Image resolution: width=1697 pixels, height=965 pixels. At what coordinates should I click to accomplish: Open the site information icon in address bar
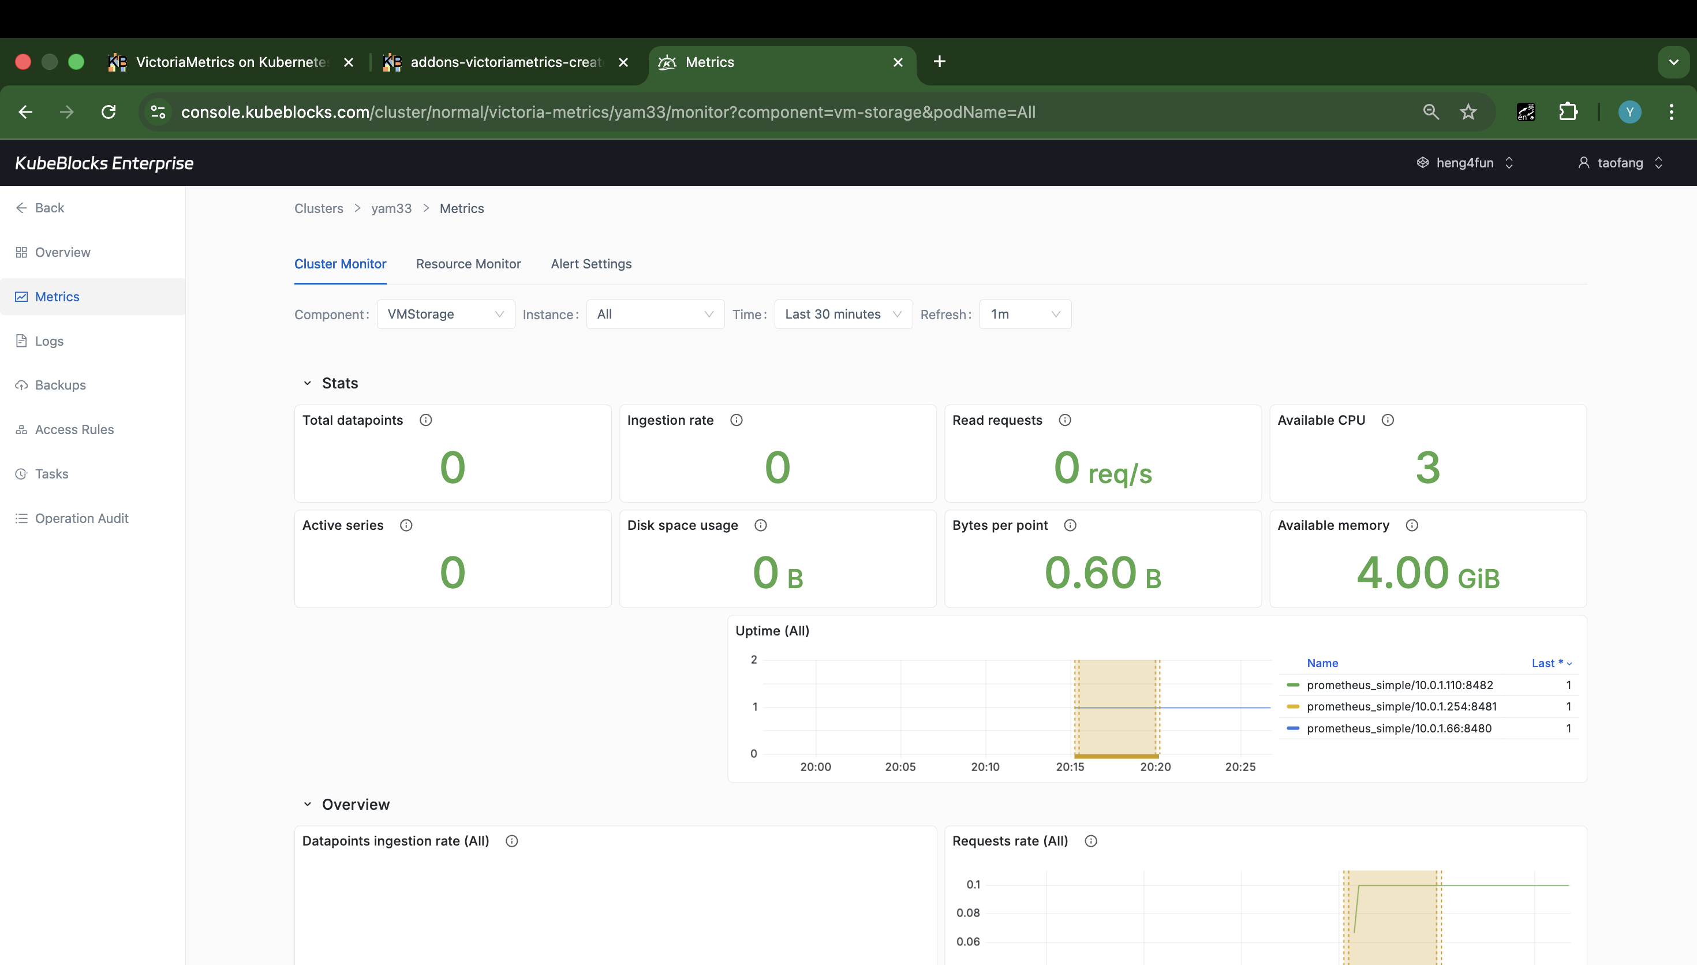(158, 112)
